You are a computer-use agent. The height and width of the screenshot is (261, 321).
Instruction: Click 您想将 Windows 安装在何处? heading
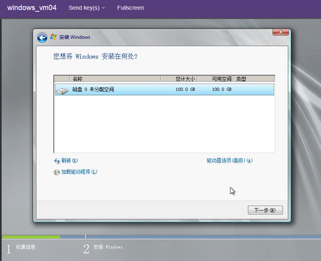point(95,56)
